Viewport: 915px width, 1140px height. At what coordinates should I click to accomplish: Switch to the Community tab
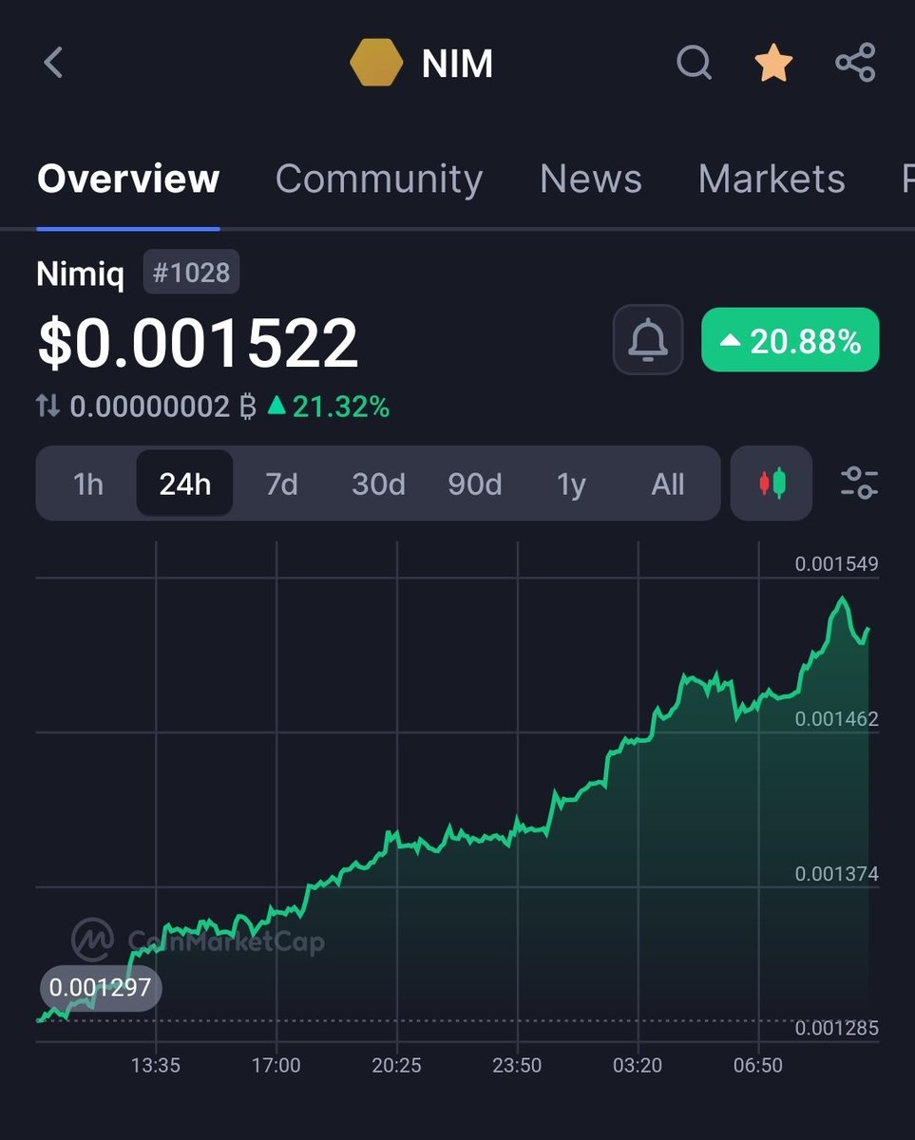click(379, 179)
